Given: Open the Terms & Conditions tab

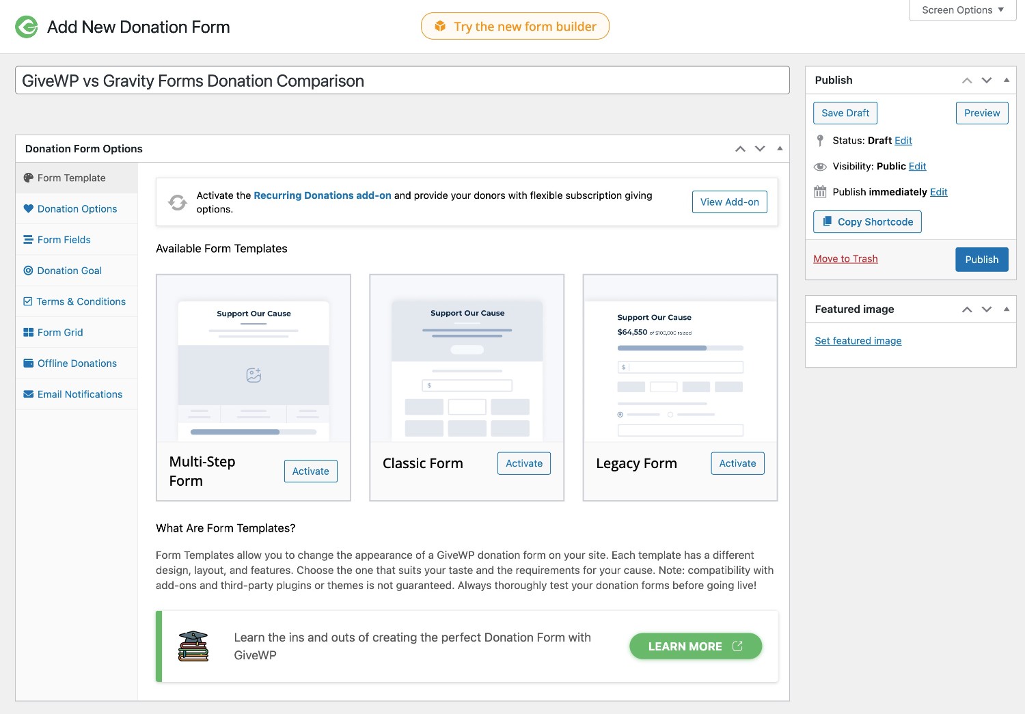Looking at the screenshot, I should [x=77, y=301].
